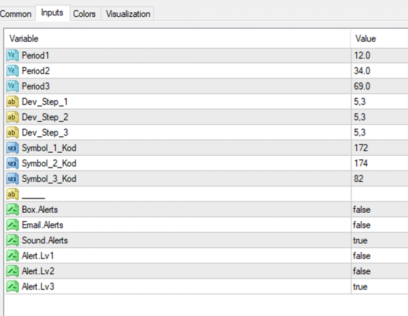The image size is (408, 316).
Task: Switch to the Colors tab
Action: (x=84, y=14)
